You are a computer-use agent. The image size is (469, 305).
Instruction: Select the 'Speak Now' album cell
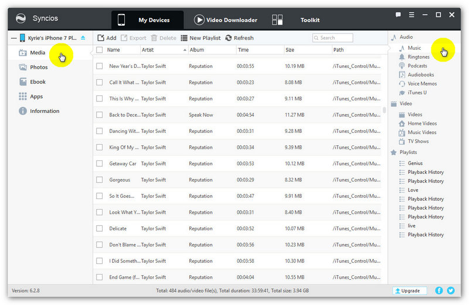coord(200,115)
